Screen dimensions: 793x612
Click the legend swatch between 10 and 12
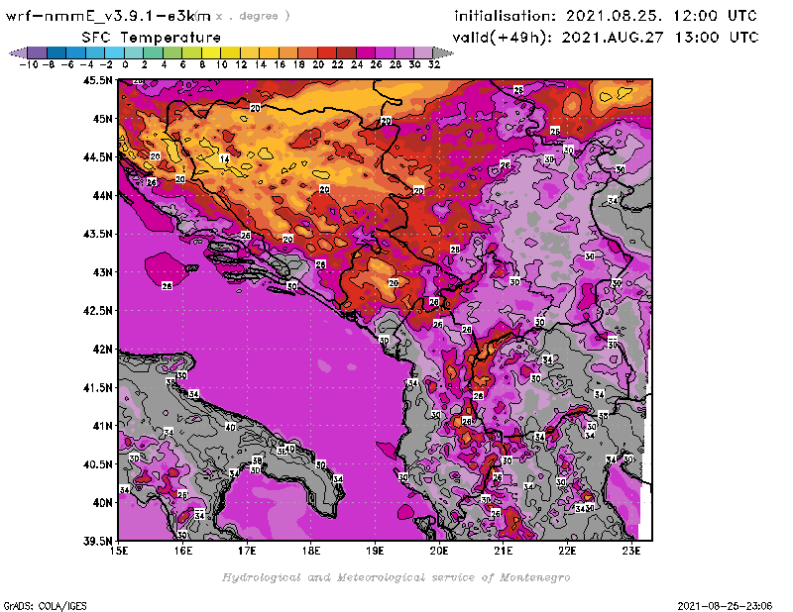230,52
